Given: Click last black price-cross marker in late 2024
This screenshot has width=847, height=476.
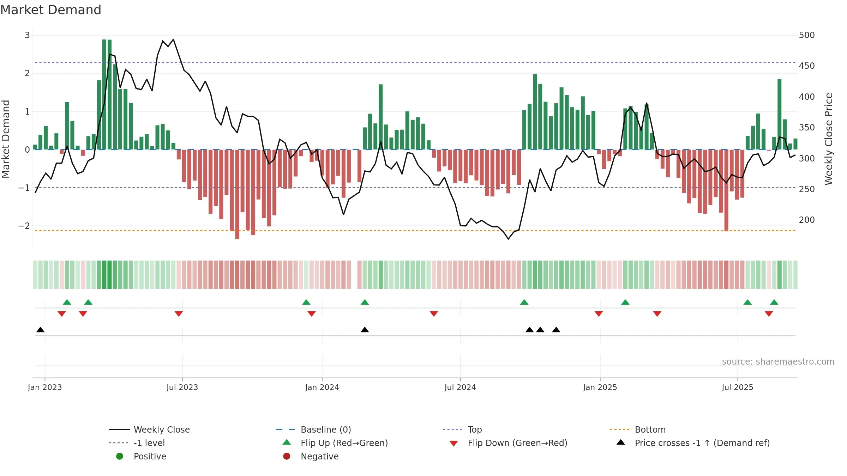Looking at the screenshot, I should tap(556, 330).
